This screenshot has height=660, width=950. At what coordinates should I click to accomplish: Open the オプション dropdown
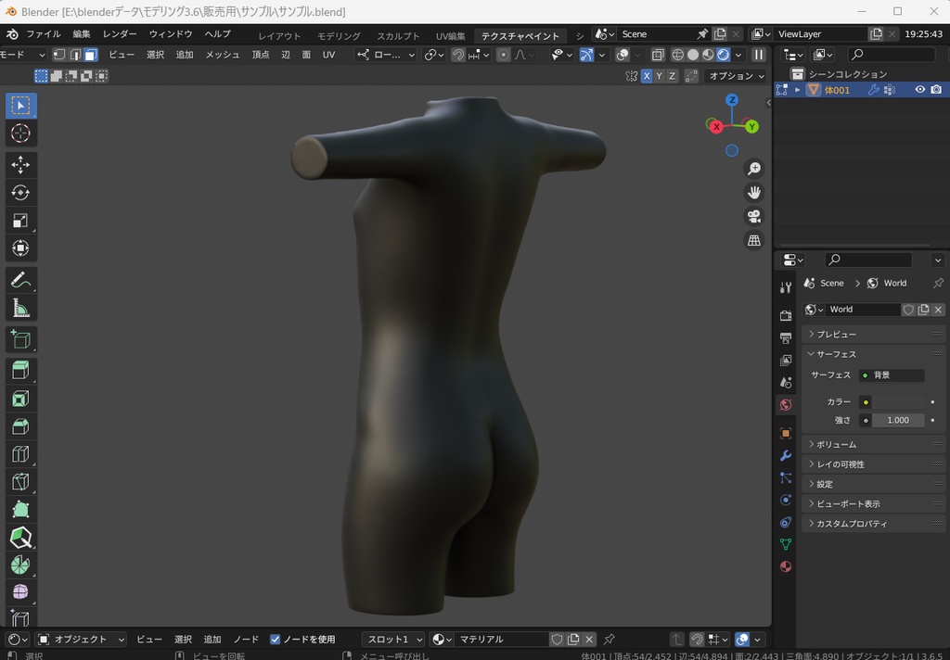pos(737,76)
